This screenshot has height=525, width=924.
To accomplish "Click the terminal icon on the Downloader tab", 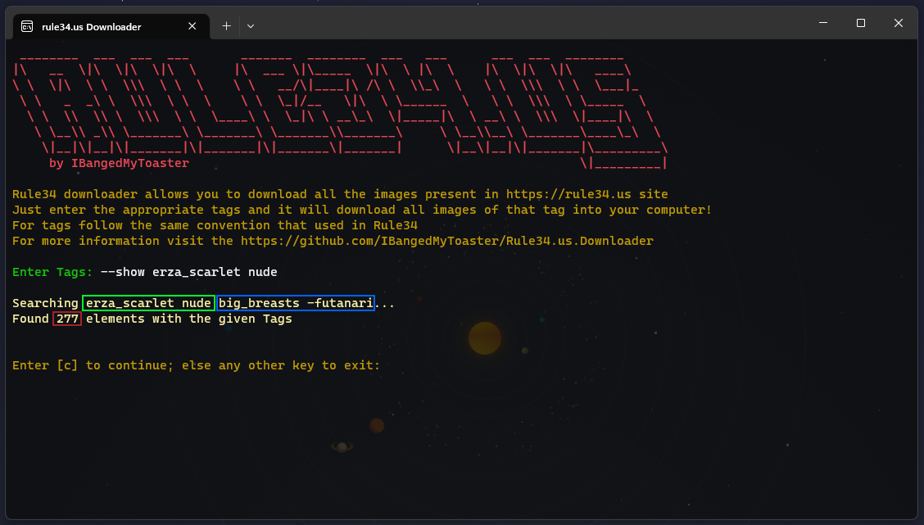I will 27,25.
